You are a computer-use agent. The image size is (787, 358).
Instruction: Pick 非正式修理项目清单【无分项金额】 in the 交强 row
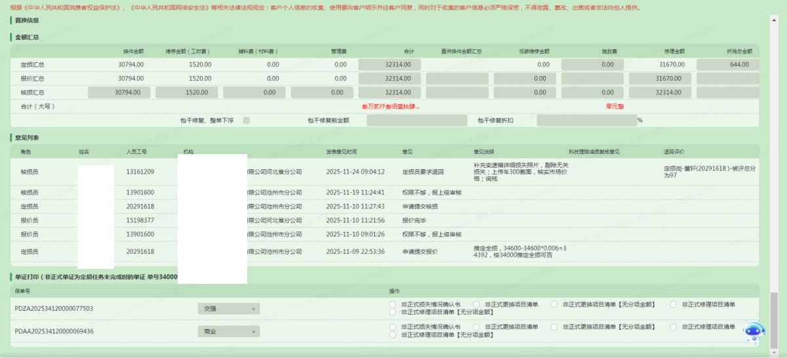[x=393, y=313]
